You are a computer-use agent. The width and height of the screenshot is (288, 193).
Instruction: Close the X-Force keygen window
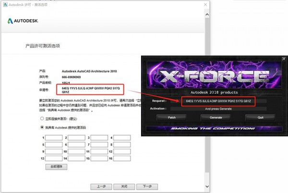click(x=284, y=59)
